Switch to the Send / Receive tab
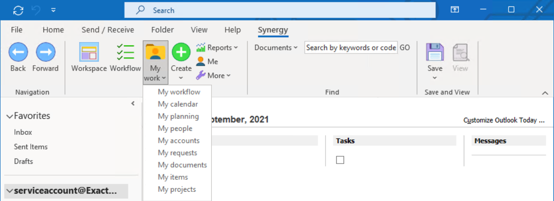 (x=107, y=30)
